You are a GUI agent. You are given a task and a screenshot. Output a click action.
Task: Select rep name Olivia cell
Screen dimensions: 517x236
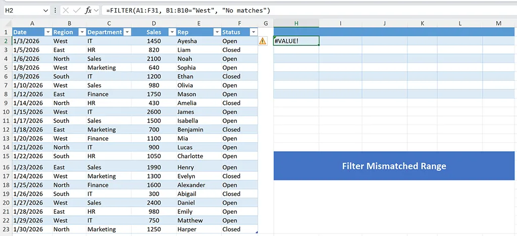pyautogui.click(x=199, y=85)
